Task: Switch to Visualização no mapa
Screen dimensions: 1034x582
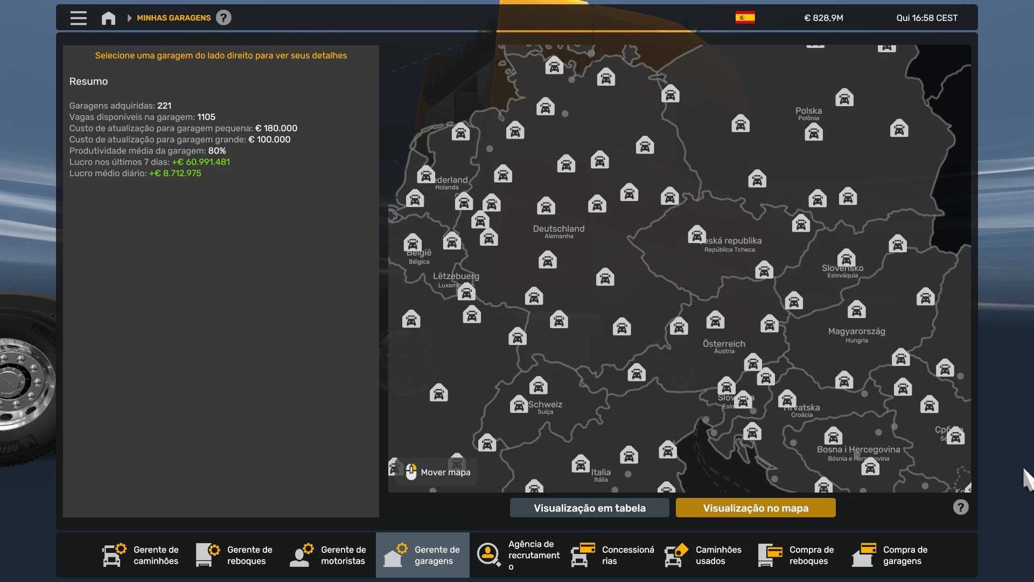Action: pos(755,508)
